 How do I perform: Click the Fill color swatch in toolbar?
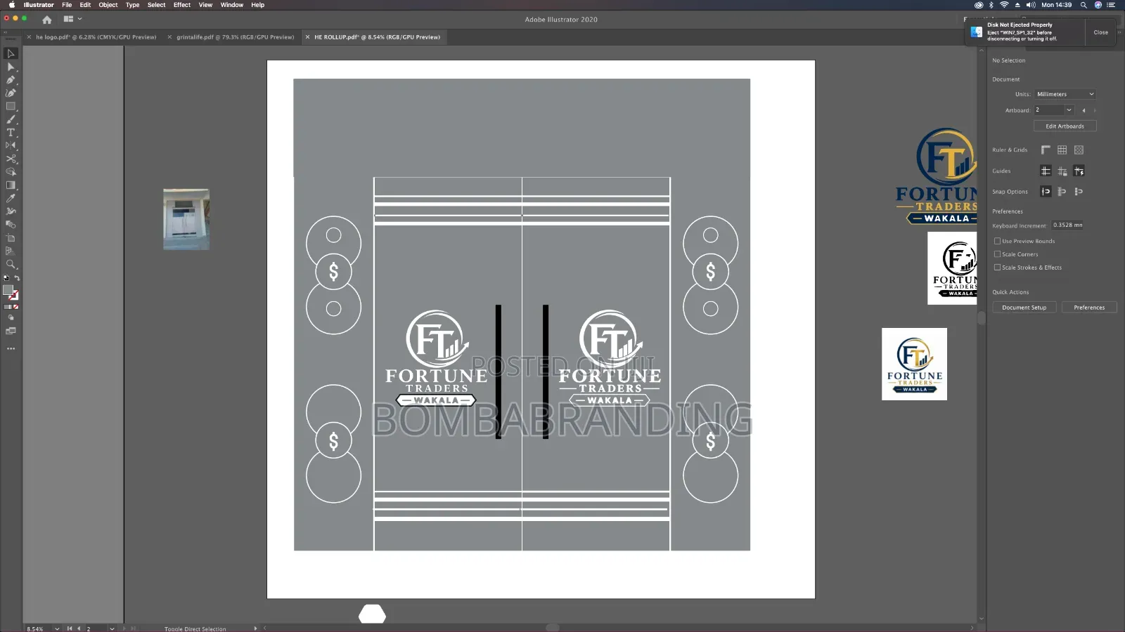(x=8, y=290)
